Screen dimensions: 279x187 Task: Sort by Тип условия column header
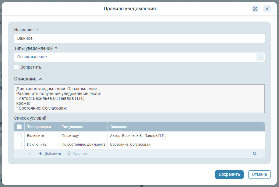tap(72, 127)
